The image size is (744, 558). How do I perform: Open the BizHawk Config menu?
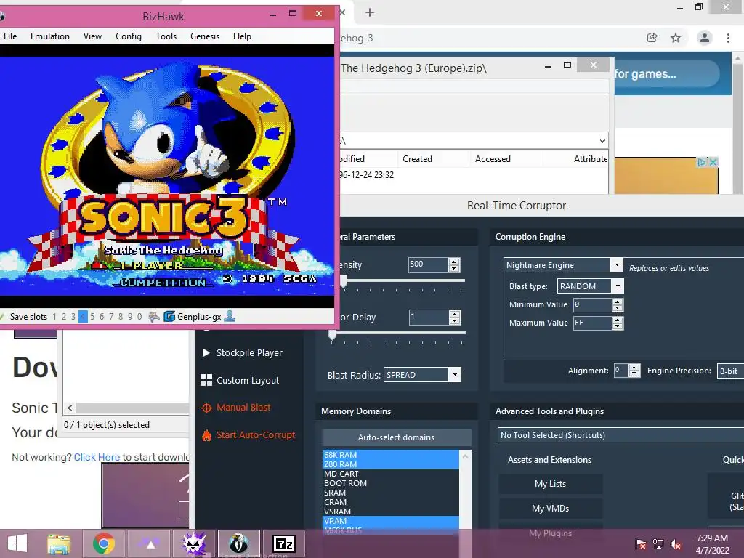click(x=129, y=36)
